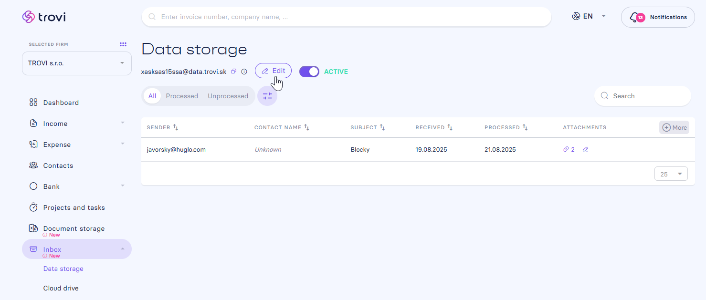The width and height of the screenshot is (706, 300).
Task: Sort by Processed column
Action: point(525,127)
